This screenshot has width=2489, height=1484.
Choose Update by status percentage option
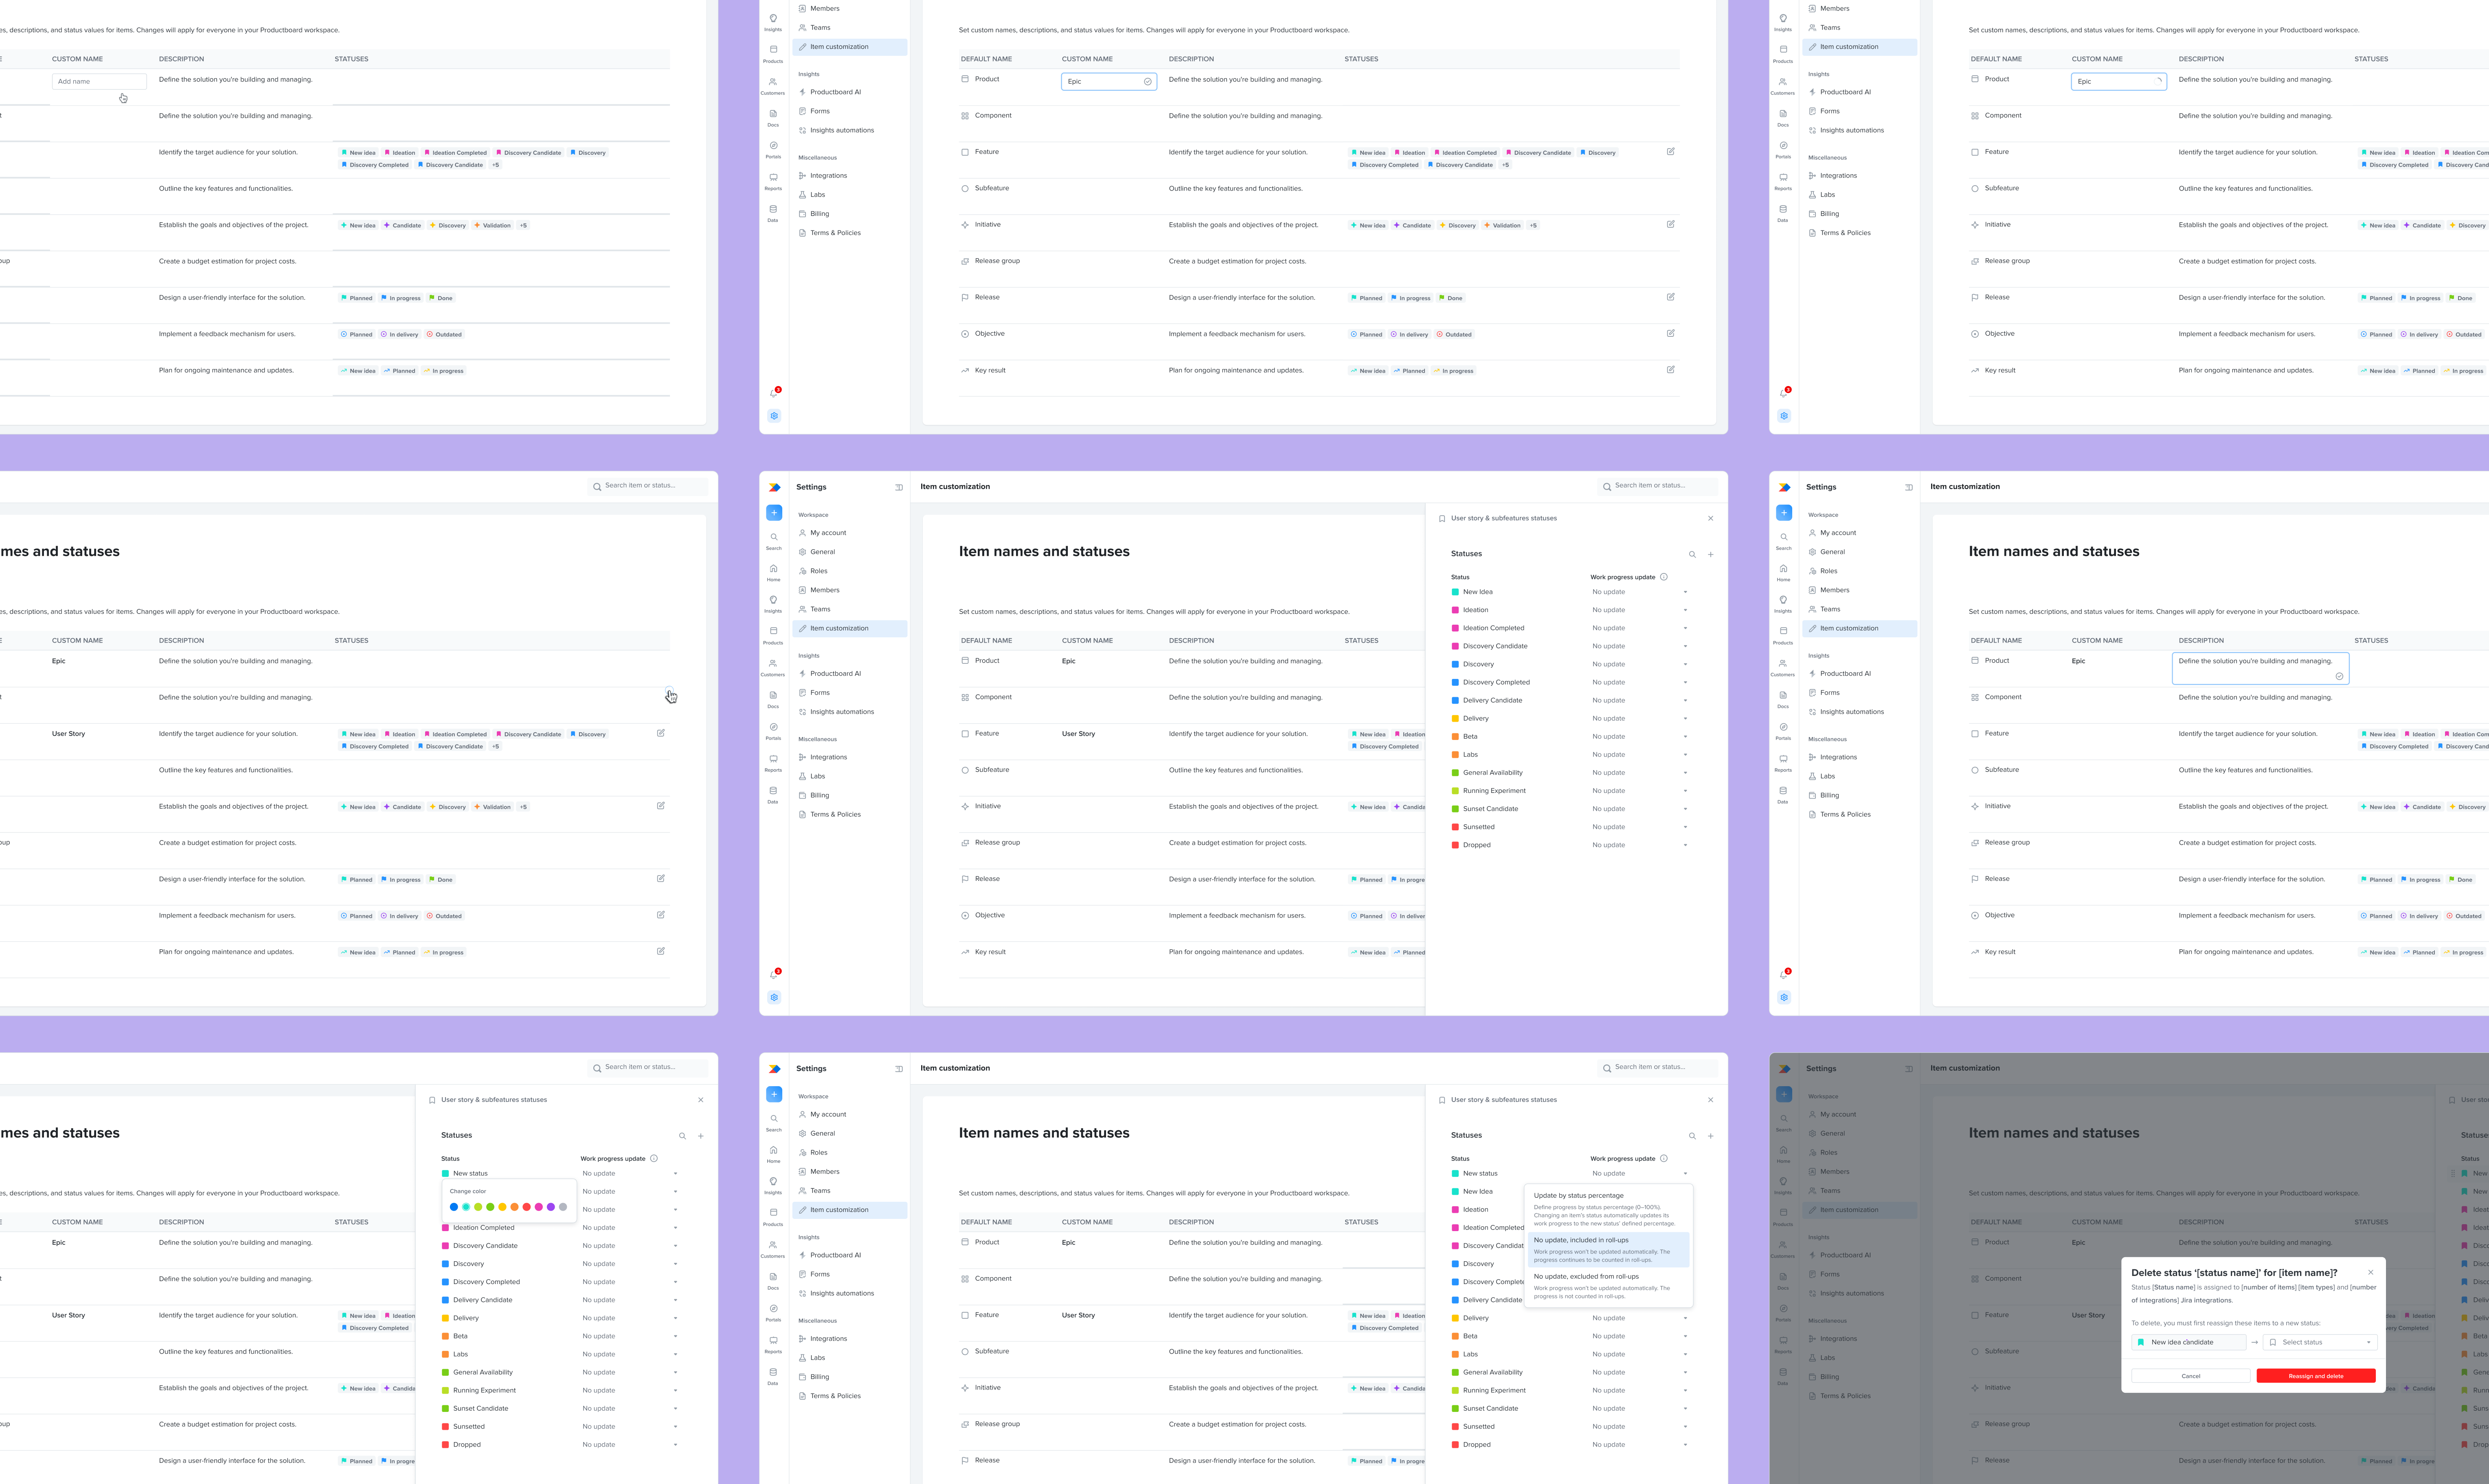(1608, 1209)
